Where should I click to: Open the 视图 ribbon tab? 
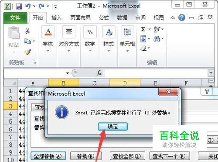pyautogui.click(x=159, y=18)
